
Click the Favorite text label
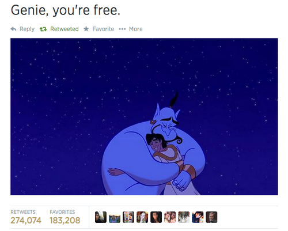click(103, 29)
